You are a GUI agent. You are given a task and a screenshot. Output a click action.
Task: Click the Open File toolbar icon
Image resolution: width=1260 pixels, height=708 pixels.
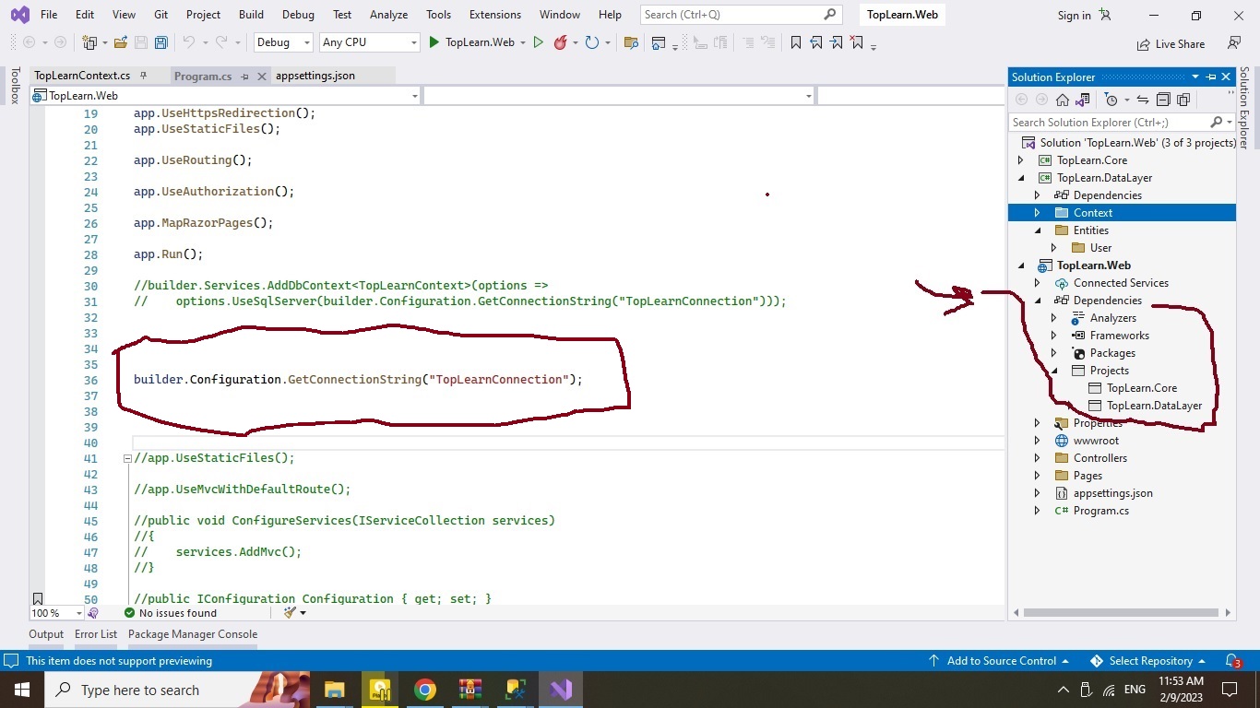click(x=121, y=42)
